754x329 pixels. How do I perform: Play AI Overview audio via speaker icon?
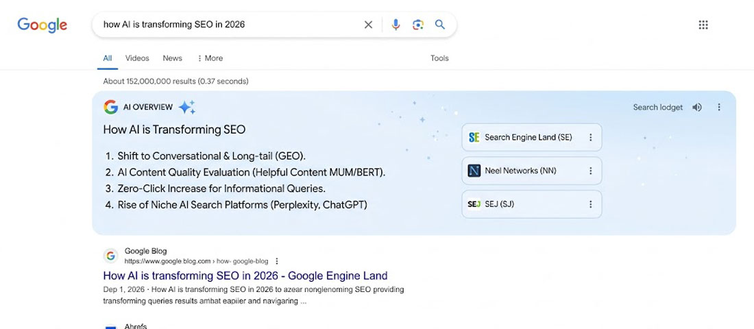(697, 107)
